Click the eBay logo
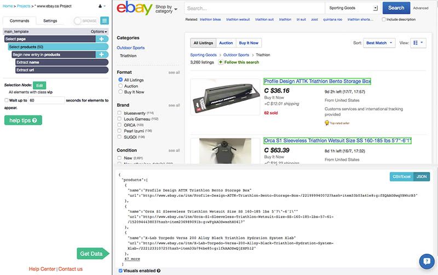The height and width of the screenshot is (275, 438). click(x=134, y=8)
